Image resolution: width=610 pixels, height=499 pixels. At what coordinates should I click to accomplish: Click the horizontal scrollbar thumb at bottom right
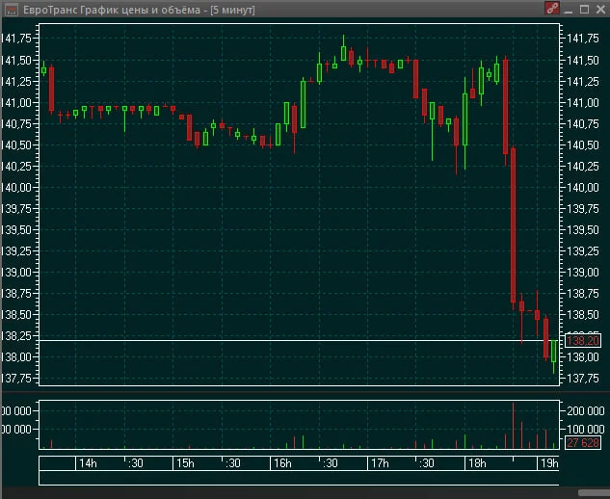(594, 493)
